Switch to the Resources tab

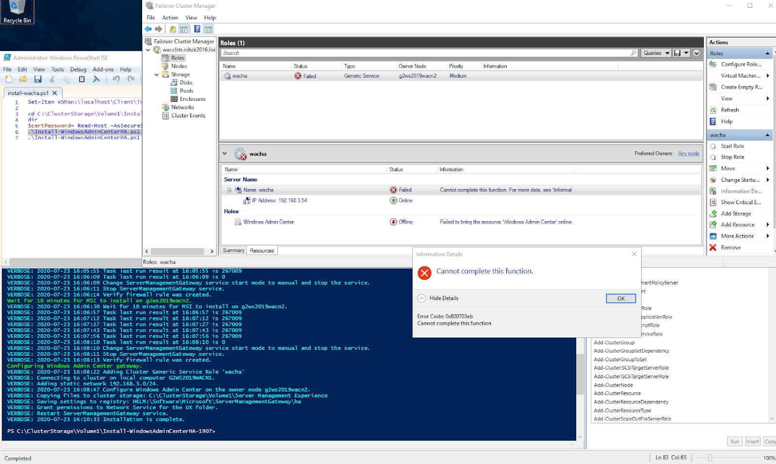click(x=262, y=250)
